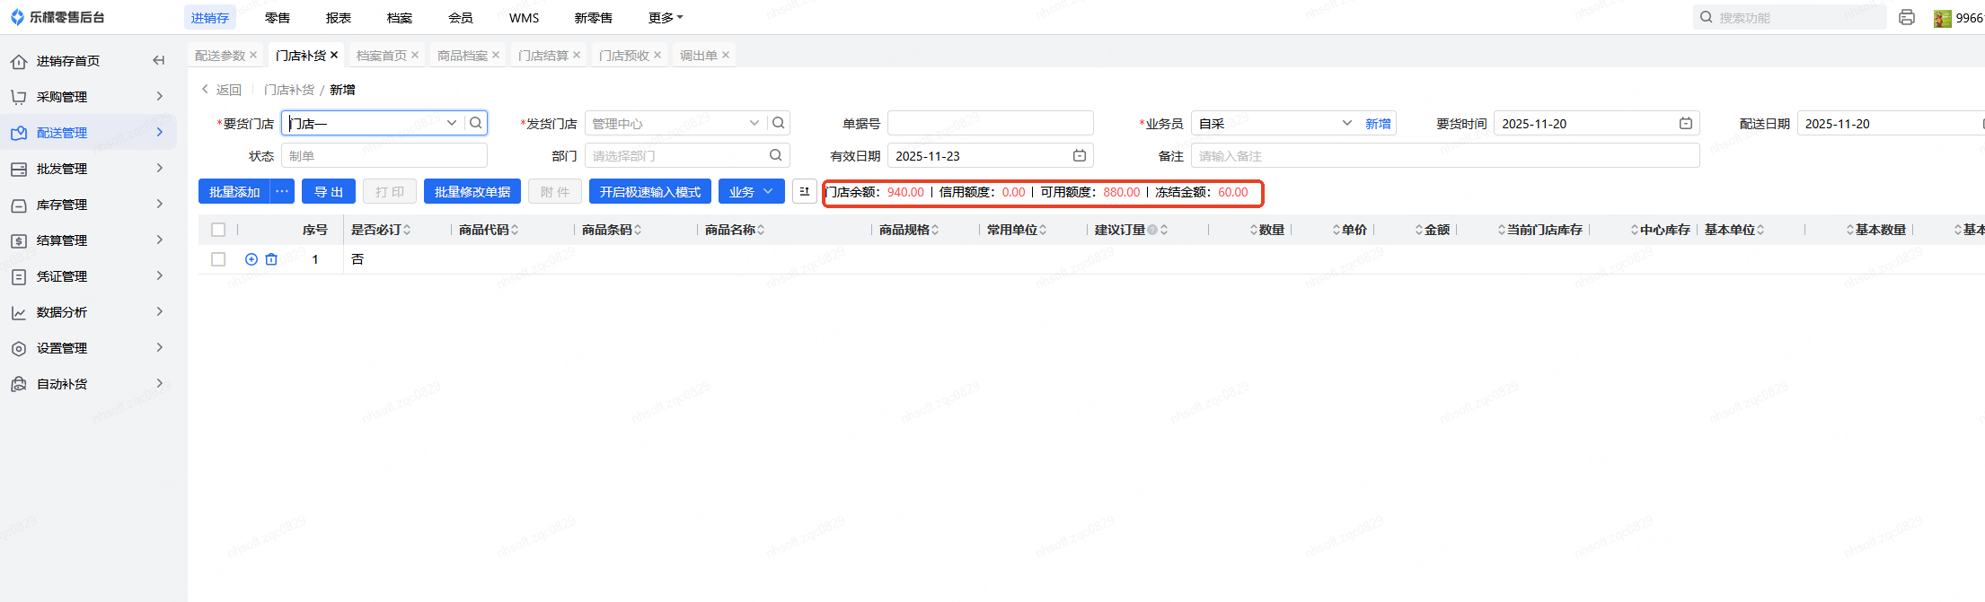
Task: Expand the 要货门店 dropdown arrow
Action: click(x=452, y=123)
